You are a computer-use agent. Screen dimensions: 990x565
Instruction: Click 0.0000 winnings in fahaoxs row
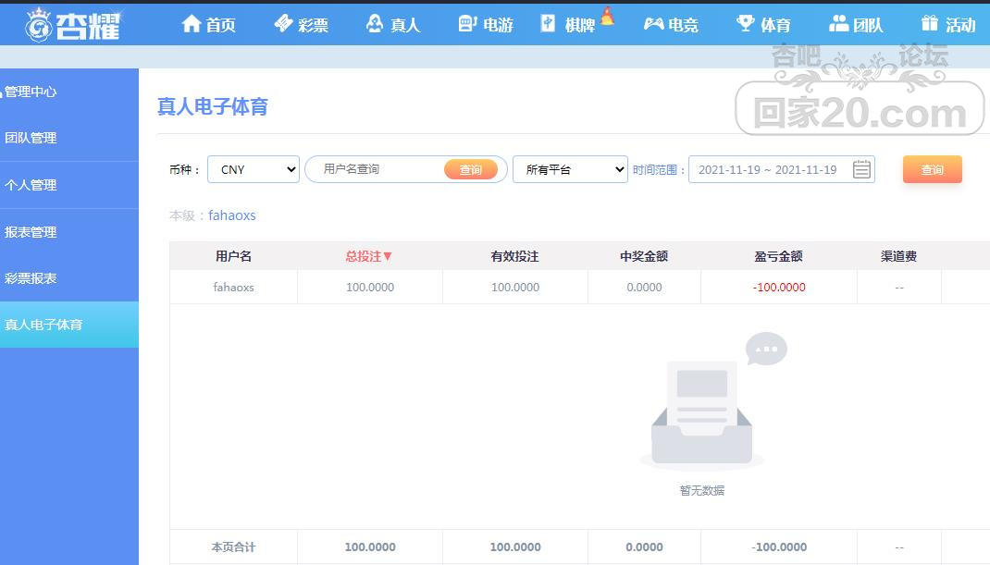point(644,288)
